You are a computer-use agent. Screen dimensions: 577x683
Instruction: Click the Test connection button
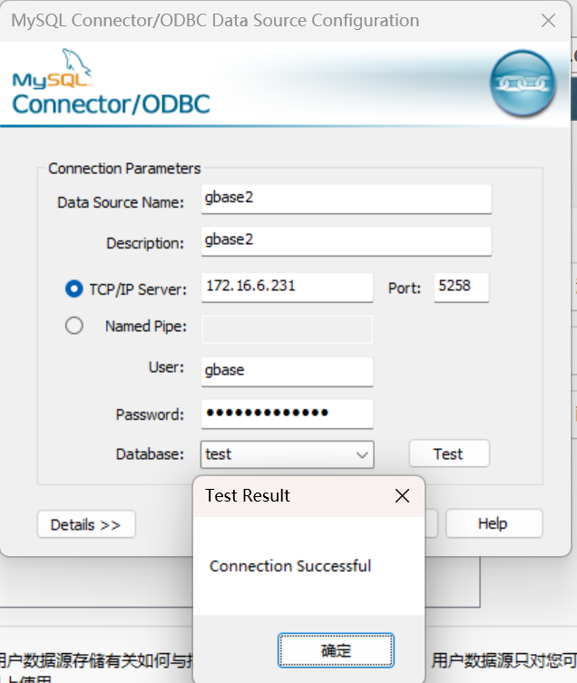coord(449,454)
